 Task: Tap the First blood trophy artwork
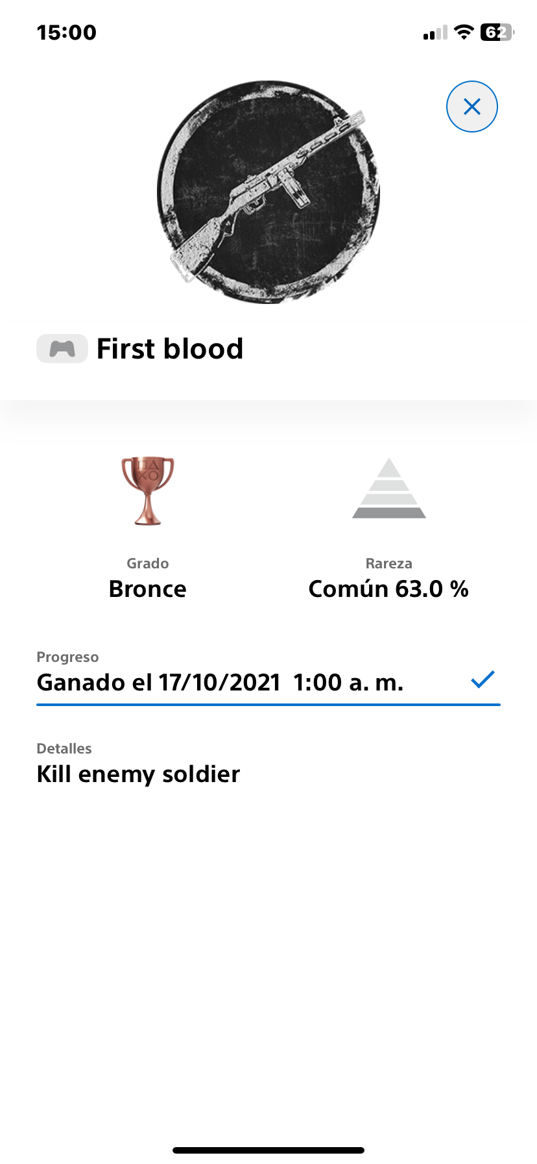point(268,192)
